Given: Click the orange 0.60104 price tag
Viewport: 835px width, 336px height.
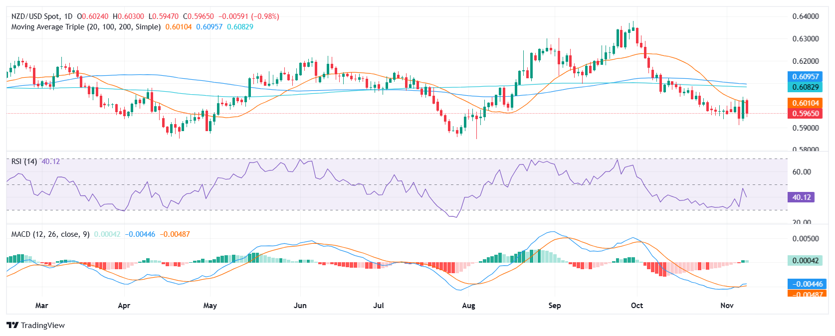Looking at the screenshot, I should 805,103.
